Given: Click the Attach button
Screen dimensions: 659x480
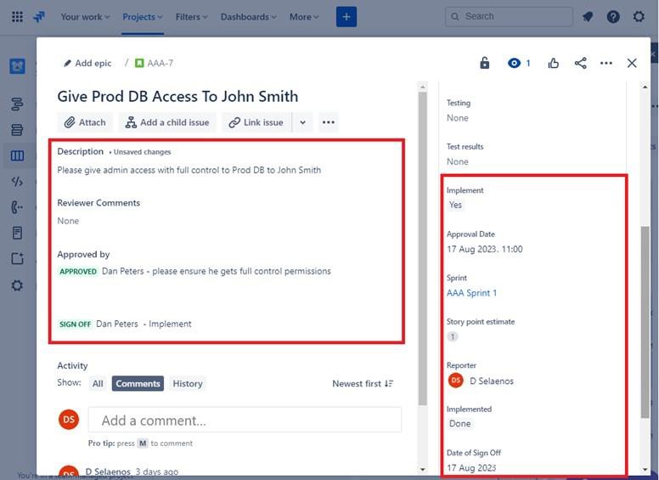Looking at the screenshot, I should pos(85,122).
